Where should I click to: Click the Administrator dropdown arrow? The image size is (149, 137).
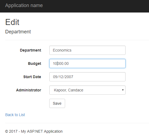(123, 90)
